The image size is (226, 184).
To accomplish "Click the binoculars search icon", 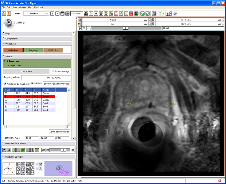I will click(86, 13).
